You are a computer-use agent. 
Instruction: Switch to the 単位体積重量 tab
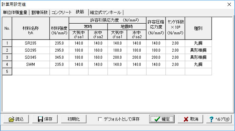(15, 12)
